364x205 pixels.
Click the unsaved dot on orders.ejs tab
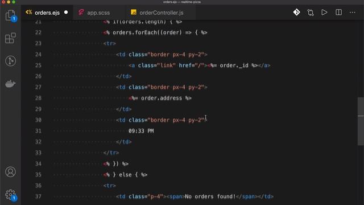tap(66, 13)
